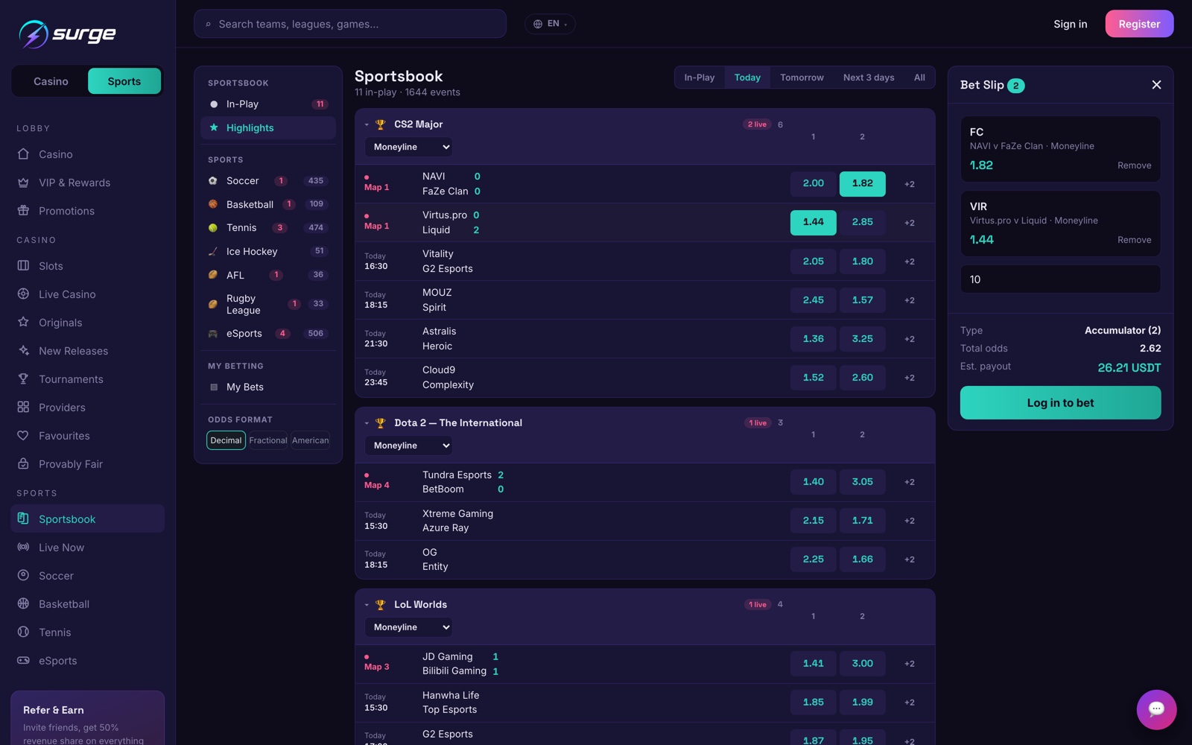The height and width of the screenshot is (745, 1192).
Task: Open Casino lobby home icon
Action: 23,154
